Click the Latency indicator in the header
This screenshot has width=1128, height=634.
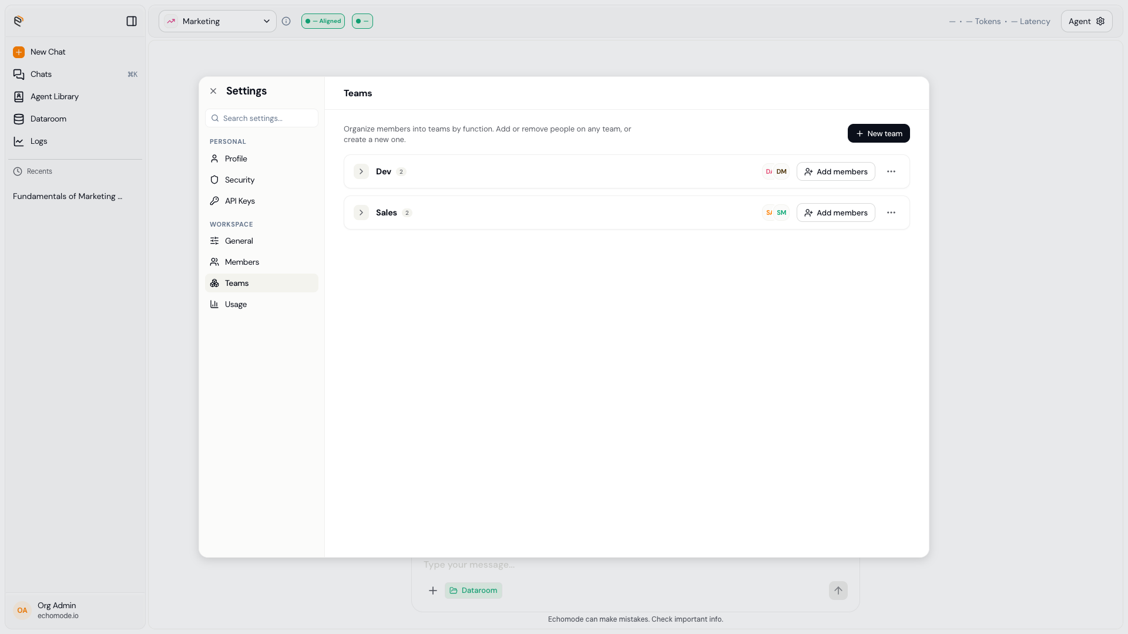(x=1030, y=21)
